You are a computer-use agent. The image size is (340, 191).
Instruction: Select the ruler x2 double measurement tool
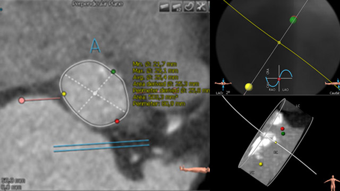[177, 6]
